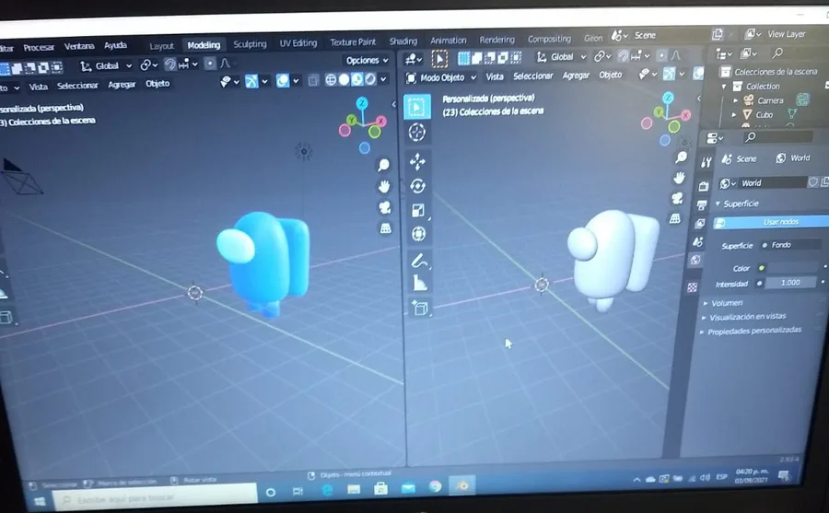This screenshot has width=829, height=513.
Task: Switch left viewport to material preview shading
Action: [356, 80]
